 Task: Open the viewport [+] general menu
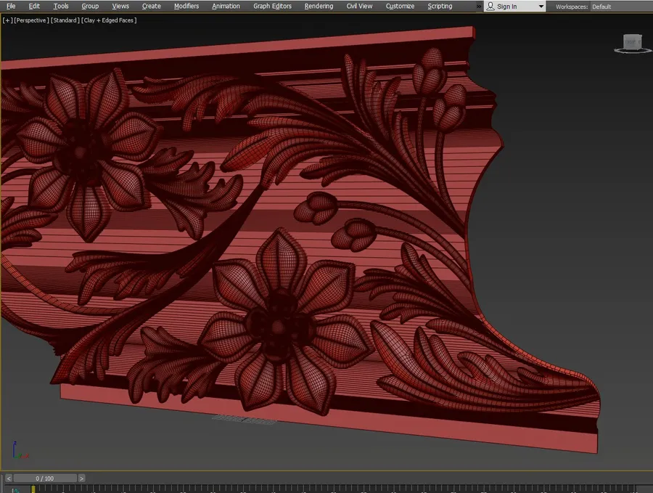(7, 20)
